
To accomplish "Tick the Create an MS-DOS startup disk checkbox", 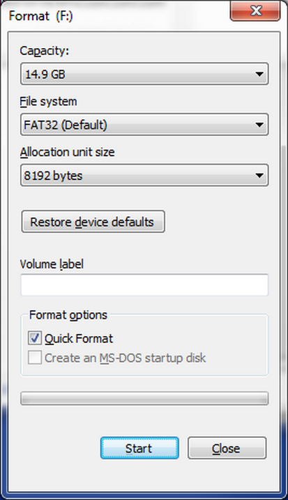I will click(34, 358).
